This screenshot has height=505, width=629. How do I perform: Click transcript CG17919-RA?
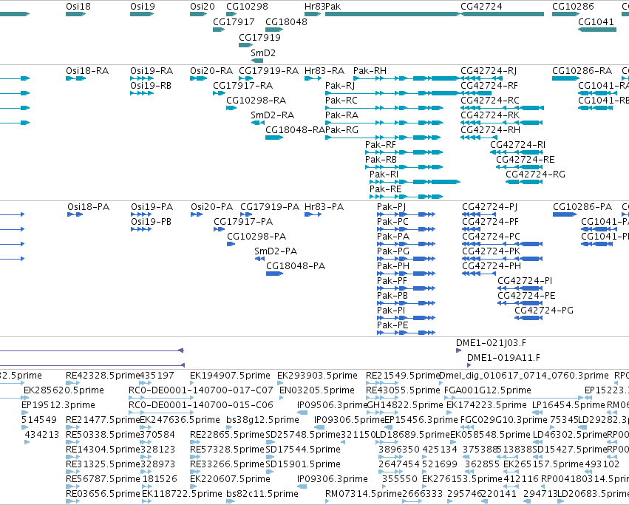[269, 71]
